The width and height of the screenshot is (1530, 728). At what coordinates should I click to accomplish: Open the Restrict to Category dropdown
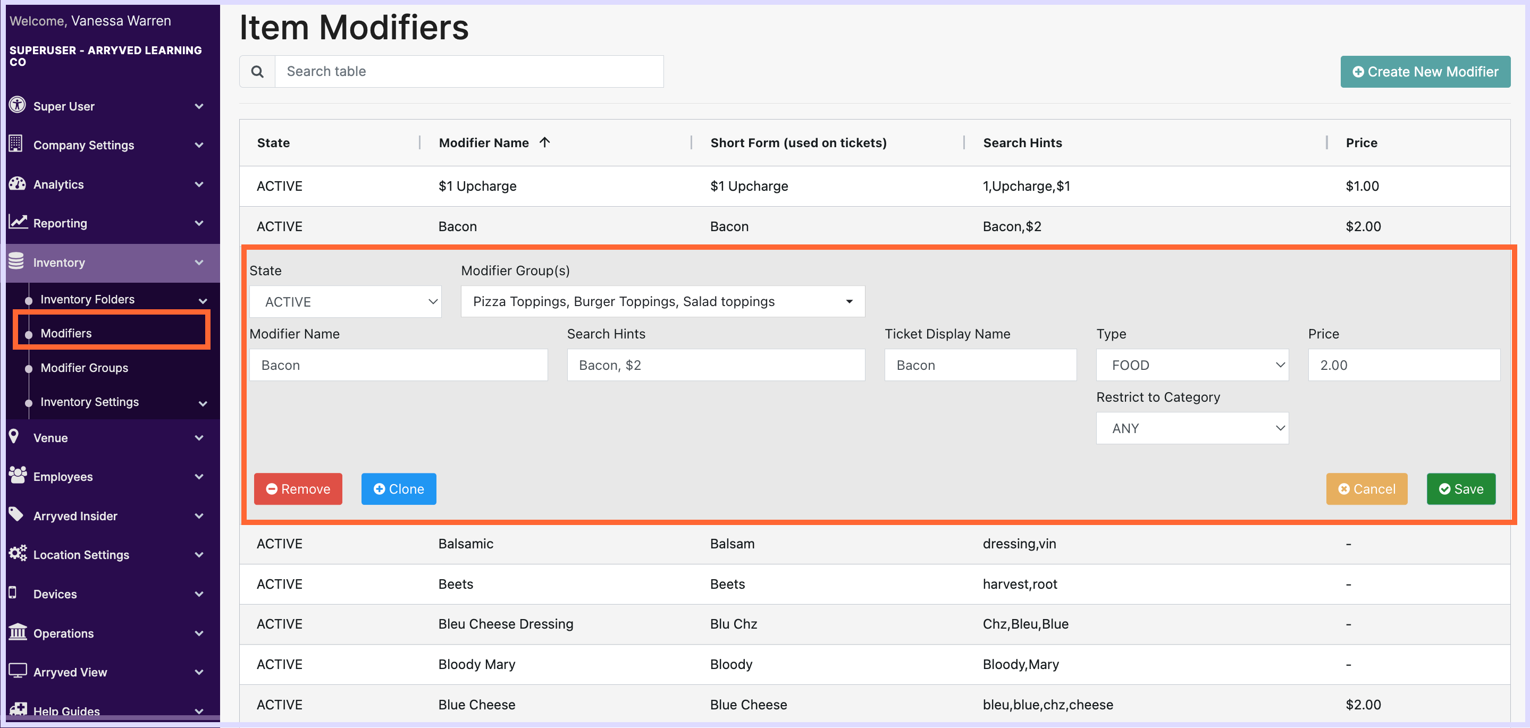[x=1191, y=428]
